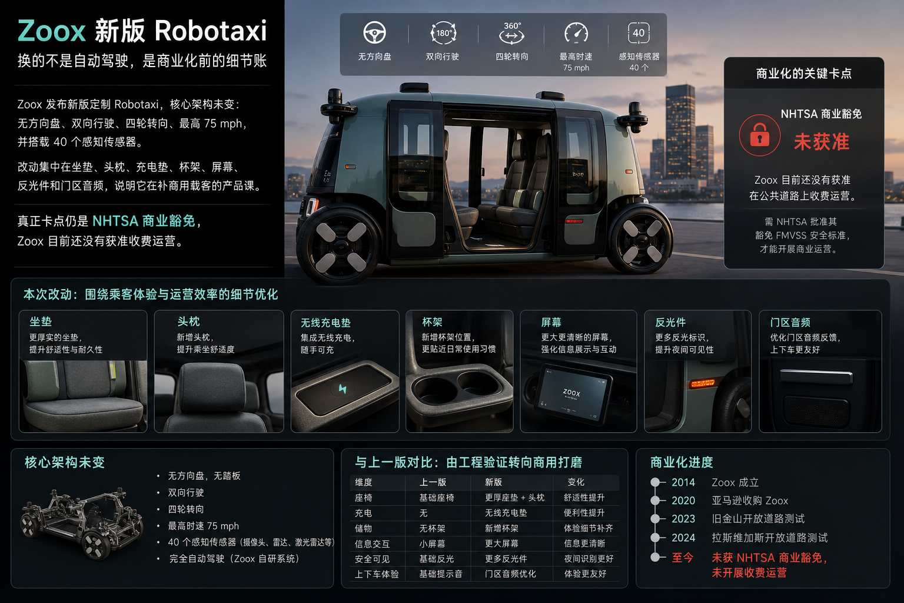
Task: Click the 便利性提升 table cell
Action: click(584, 513)
